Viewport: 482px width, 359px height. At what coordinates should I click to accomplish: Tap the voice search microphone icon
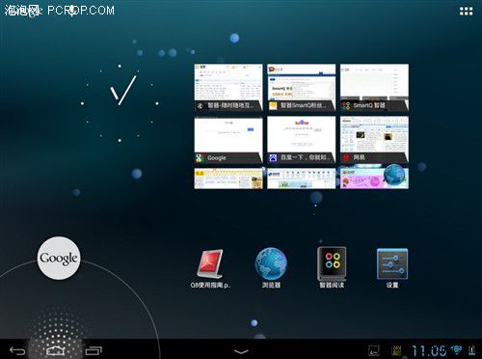click(x=72, y=12)
